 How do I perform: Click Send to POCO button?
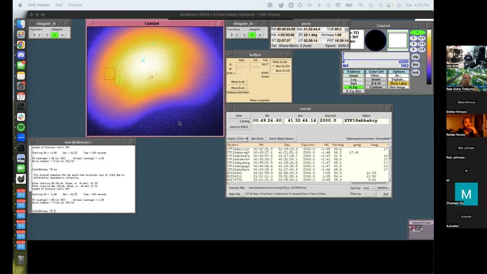239,127
